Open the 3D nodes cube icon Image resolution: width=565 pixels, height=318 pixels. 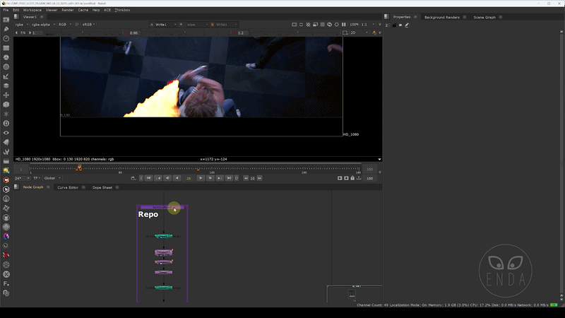[x=6, y=105]
